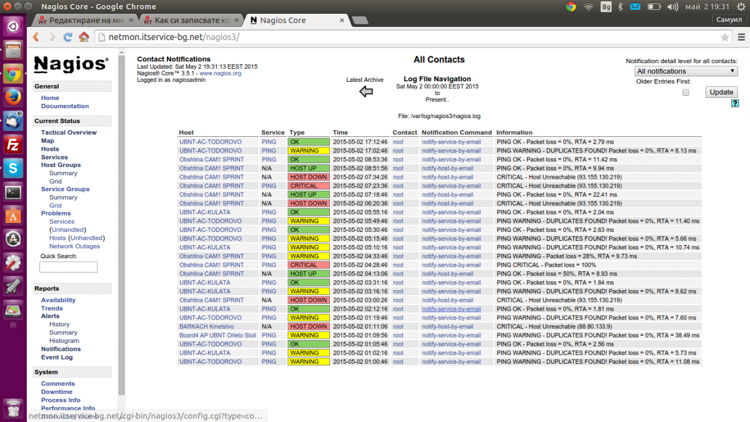This screenshot has width=750, height=422.
Task: Reload the page with browser refresh icon
Action: [68, 38]
